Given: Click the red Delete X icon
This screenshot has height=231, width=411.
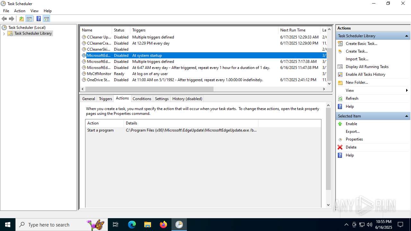Looking at the screenshot, I should (340, 147).
